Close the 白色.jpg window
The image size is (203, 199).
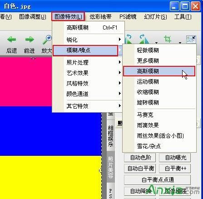pyautogui.click(x=195, y=6)
